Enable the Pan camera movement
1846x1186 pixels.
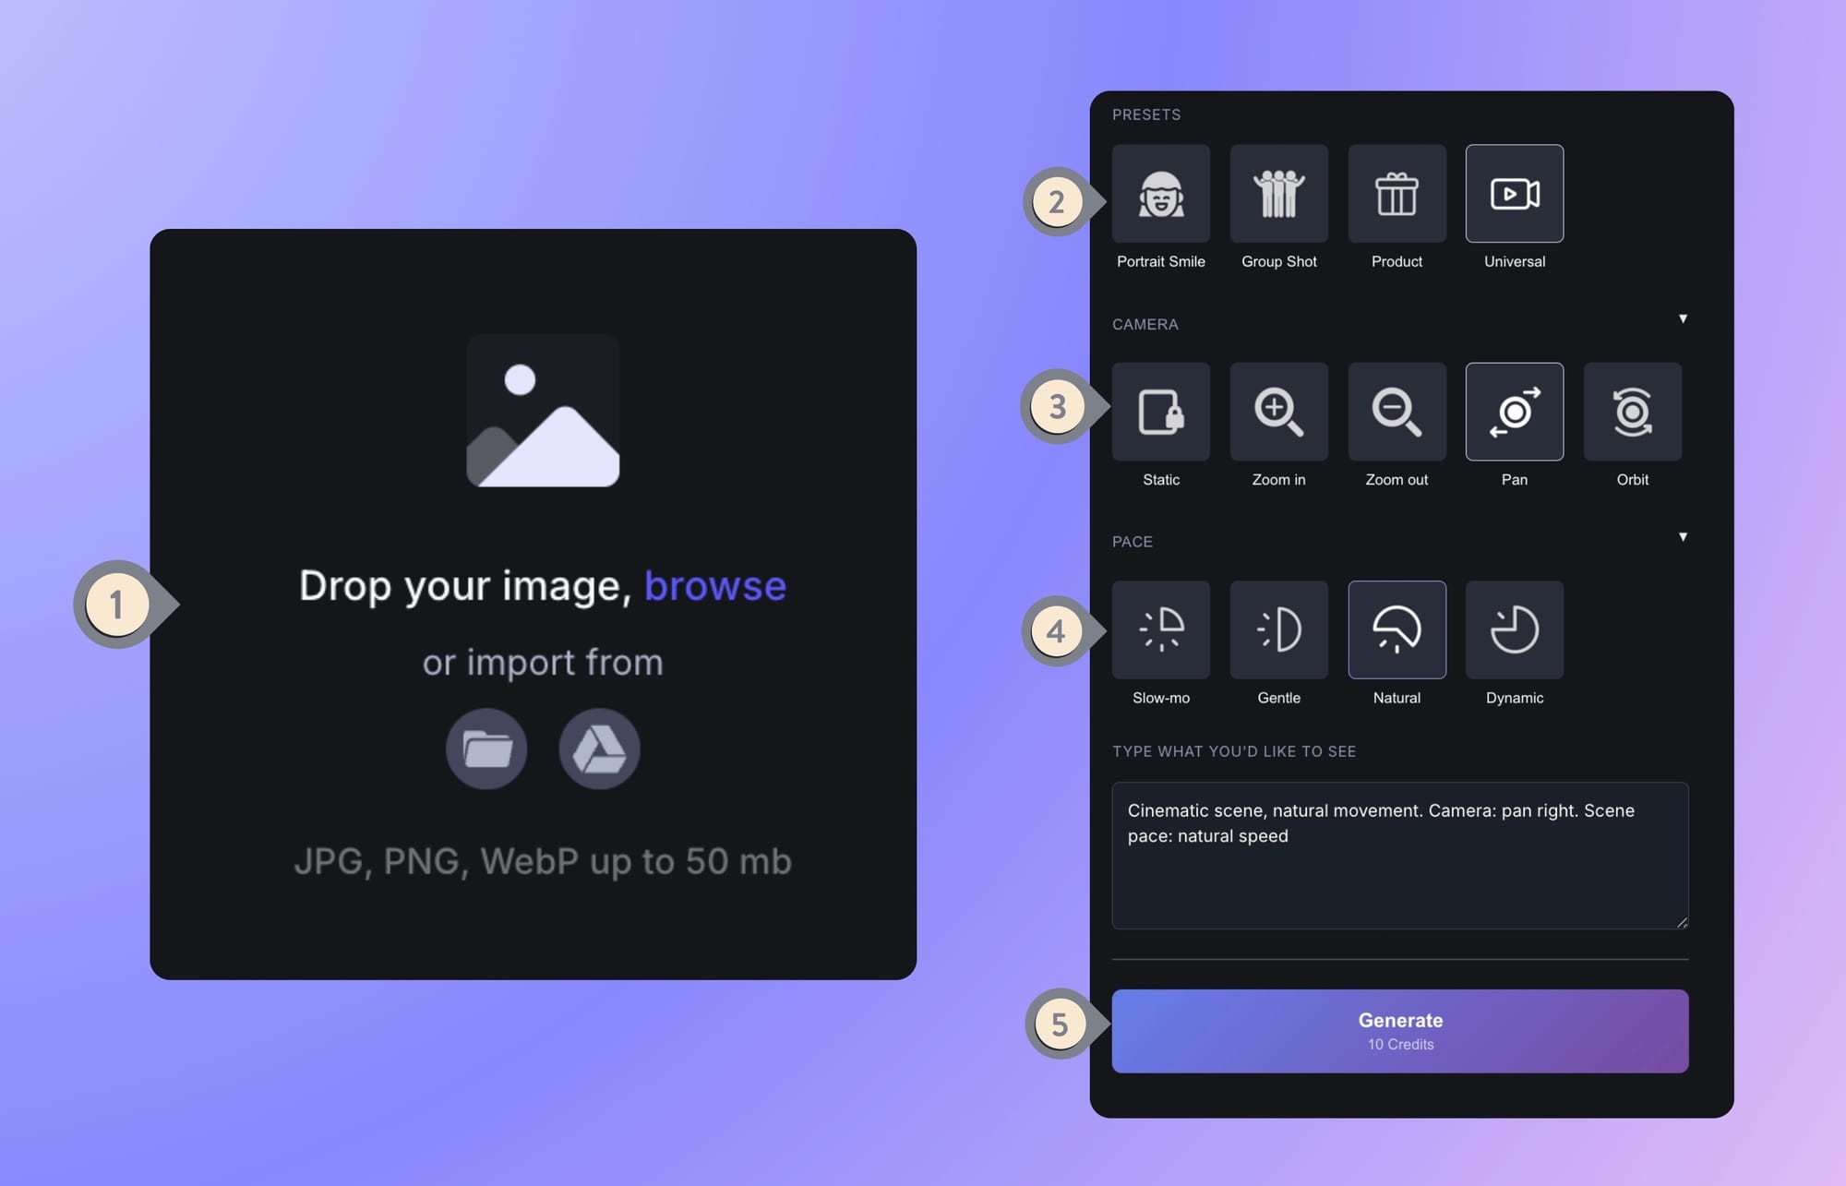pos(1514,412)
